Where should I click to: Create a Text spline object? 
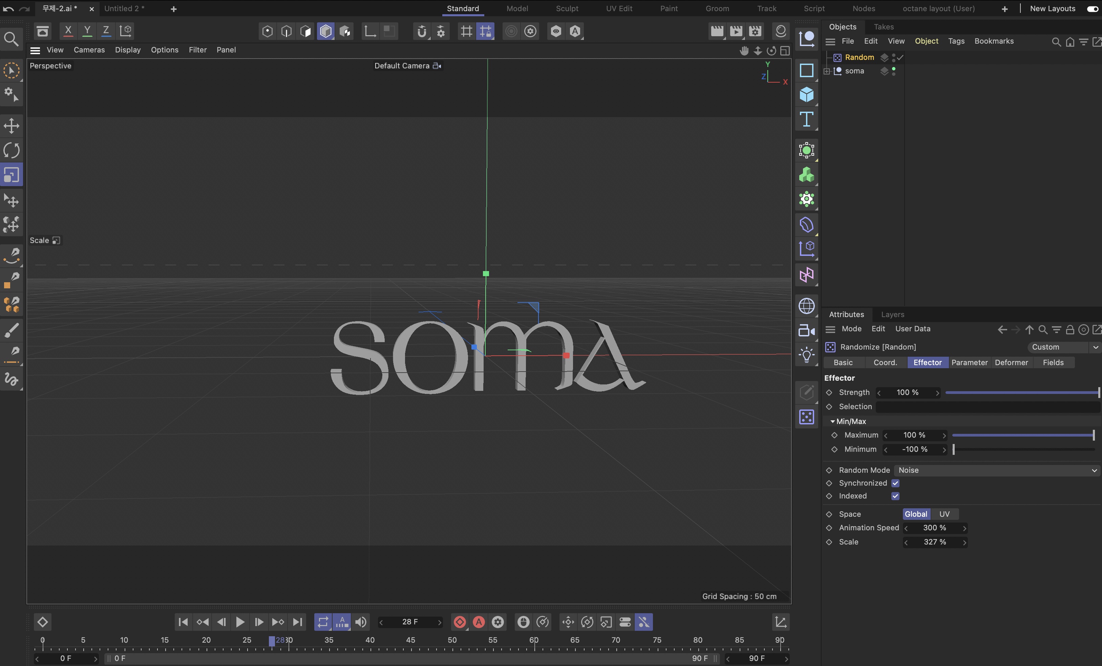806,119
